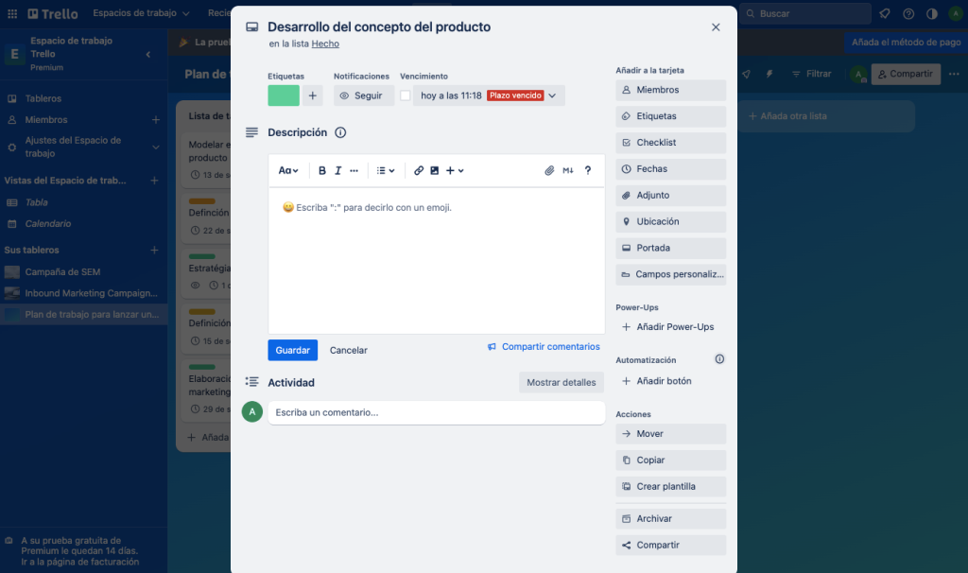Open the attachment paperclip in the editor toolbar
This screenshot has height=573, width=968.
[549, 170]
